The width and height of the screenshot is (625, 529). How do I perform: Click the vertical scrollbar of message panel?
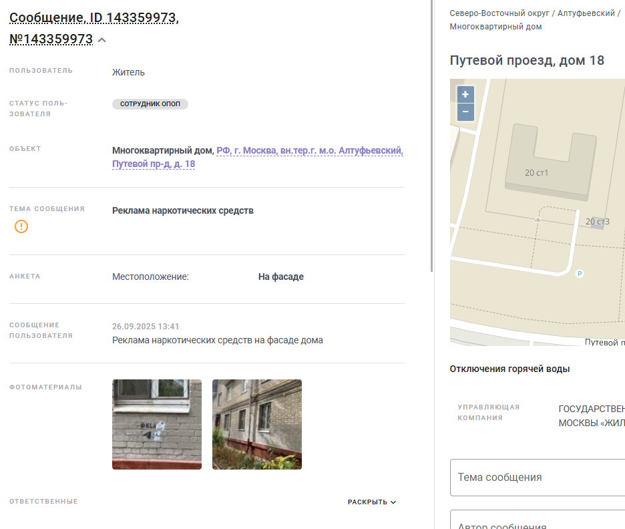click(431, 136)
